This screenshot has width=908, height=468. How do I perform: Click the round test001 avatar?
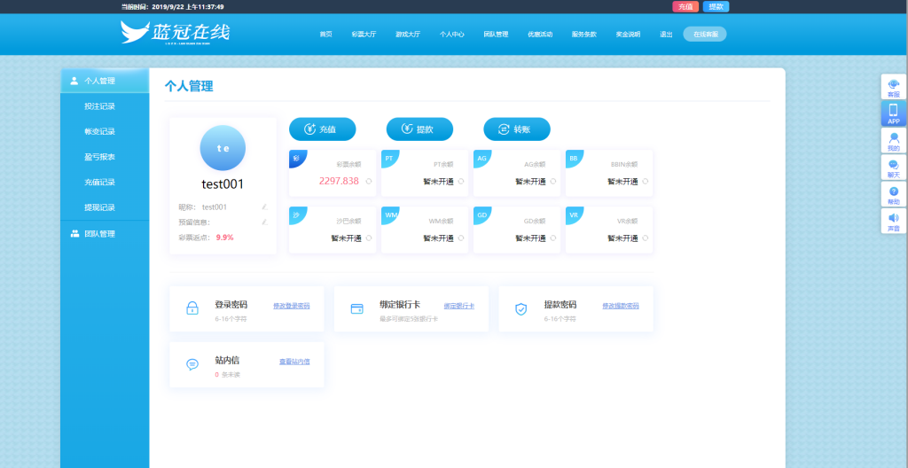[223, 148]
